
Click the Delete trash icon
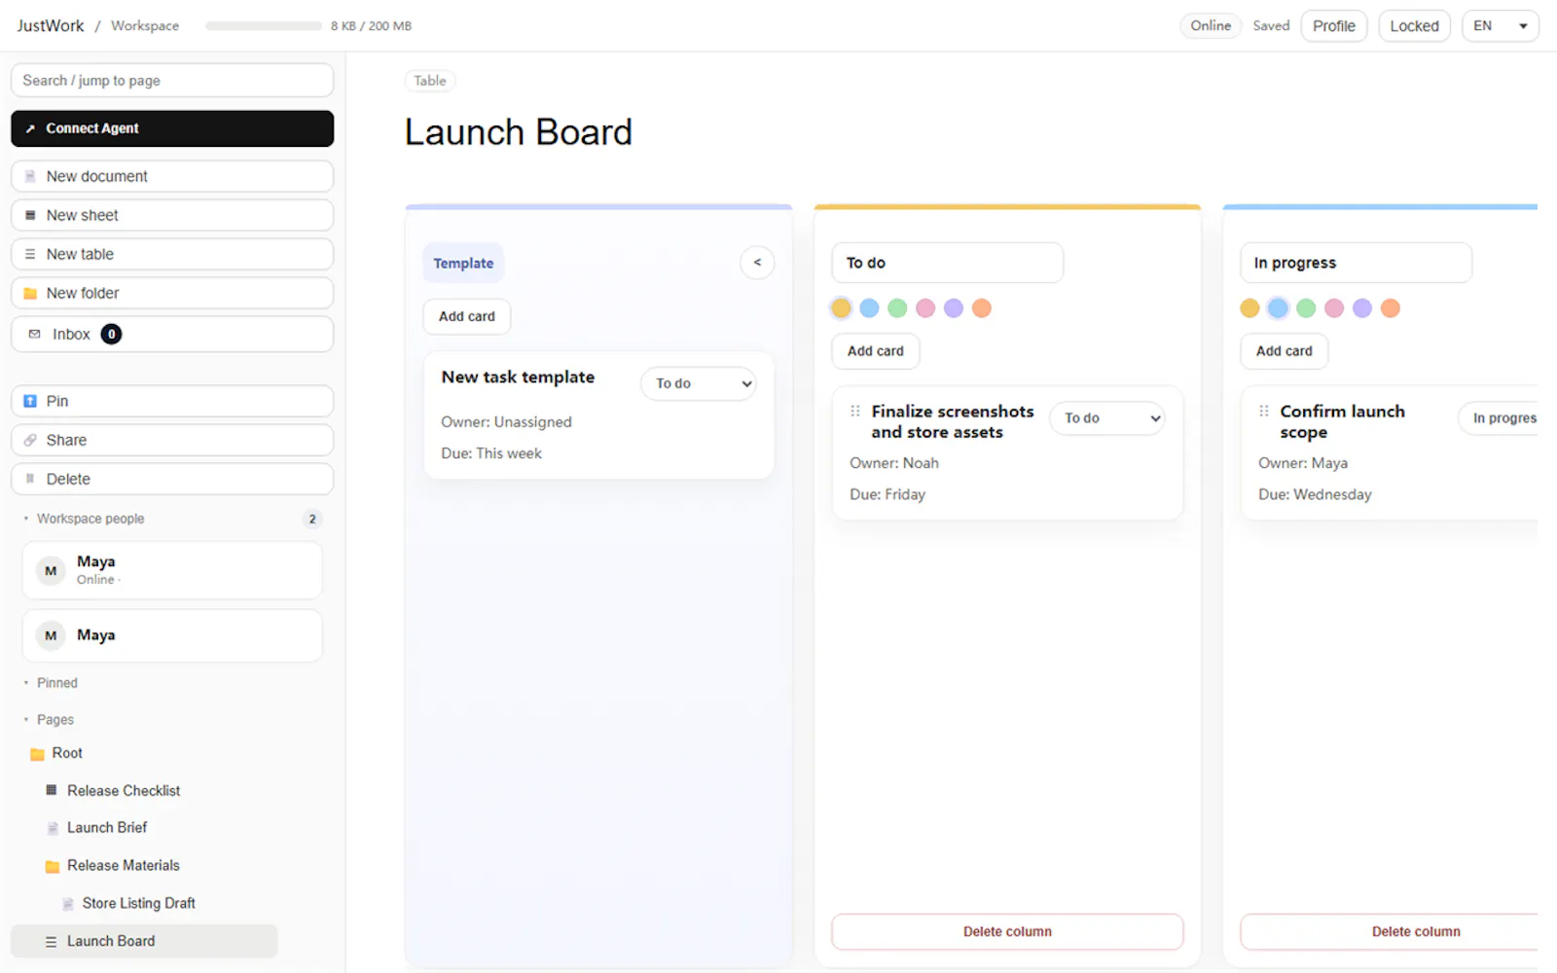[30, 479]
